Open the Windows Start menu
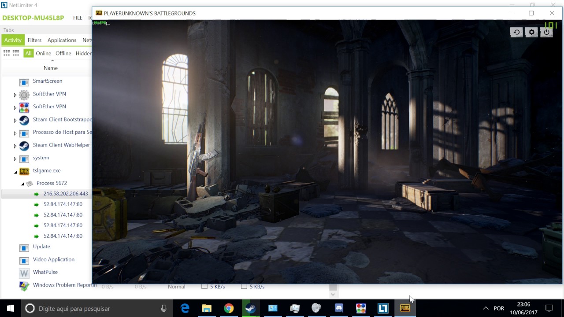Viewport: 564px width, 317px height. click(x=11, y=308)
